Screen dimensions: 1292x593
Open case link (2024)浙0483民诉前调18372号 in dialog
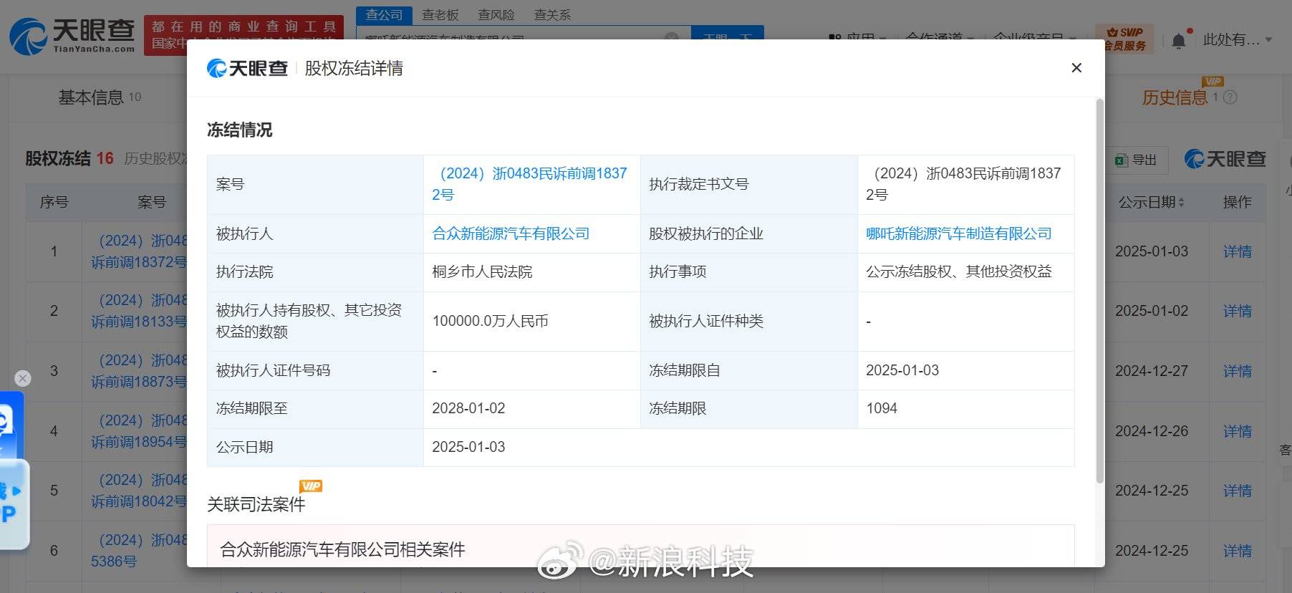point(529,184)
